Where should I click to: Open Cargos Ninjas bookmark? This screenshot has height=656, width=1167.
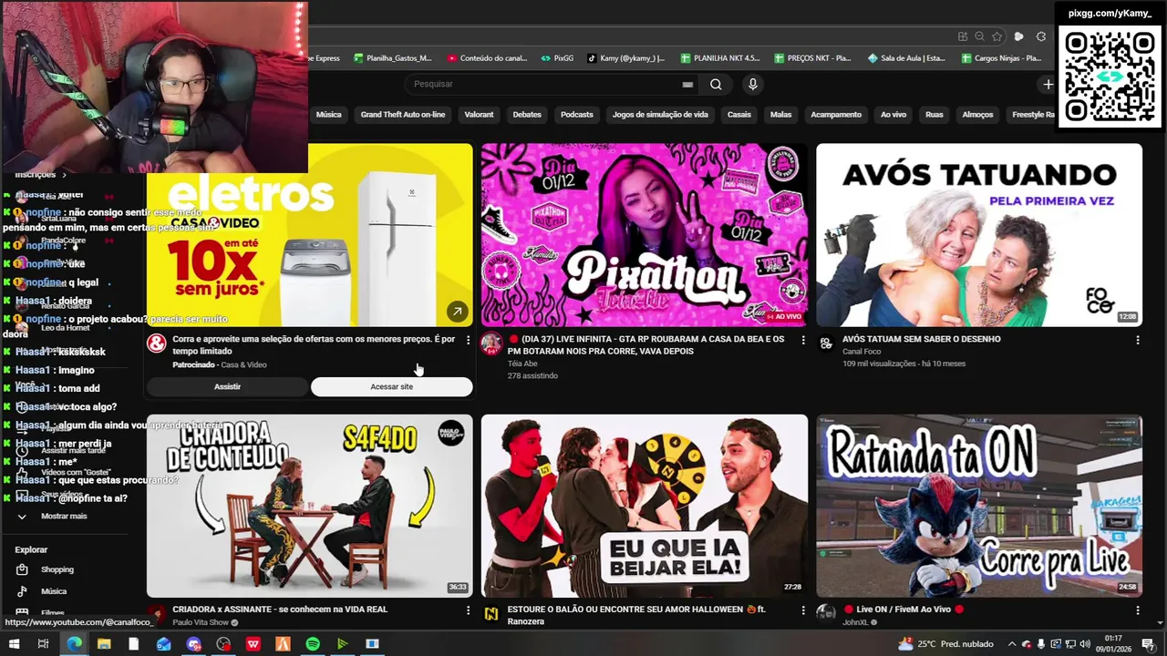click(x=1000, y=58)
